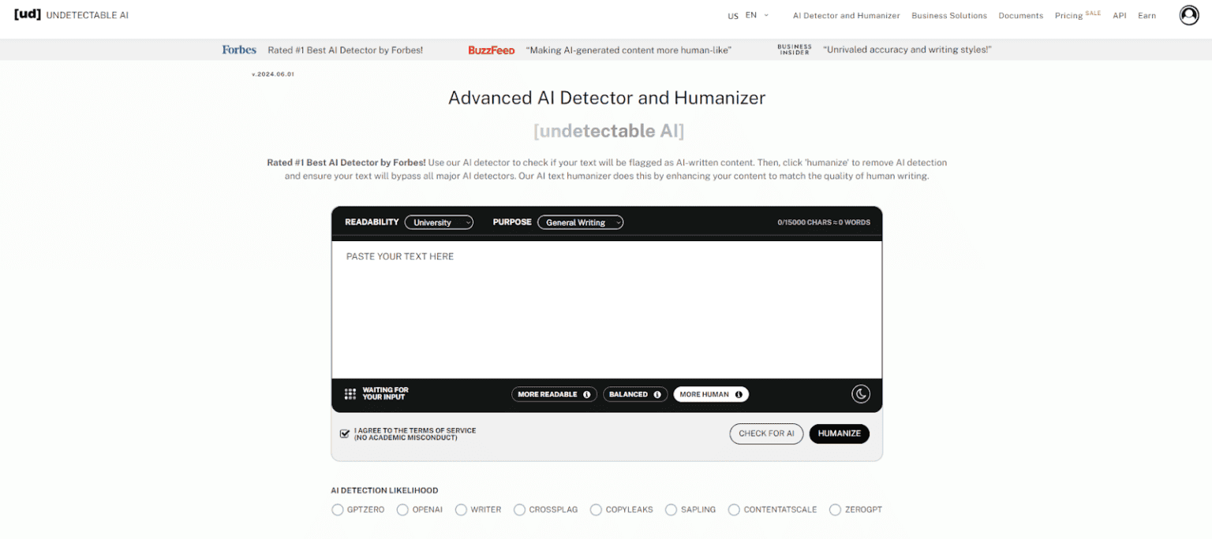Image resolution: width=1212 pixels, height=539 pixels.
Task: Select the Copyleaks detector radio button
Action: click(x=596, y=510)
